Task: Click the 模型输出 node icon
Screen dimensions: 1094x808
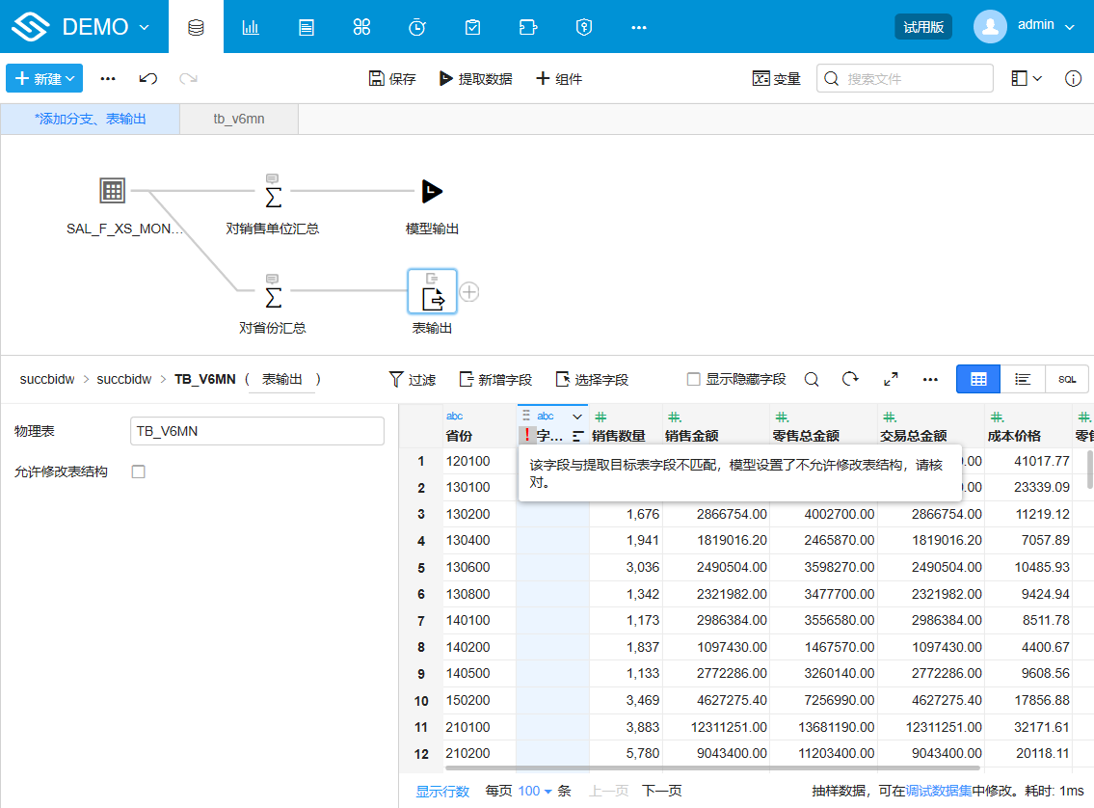Action: click(x=432, y=192)
